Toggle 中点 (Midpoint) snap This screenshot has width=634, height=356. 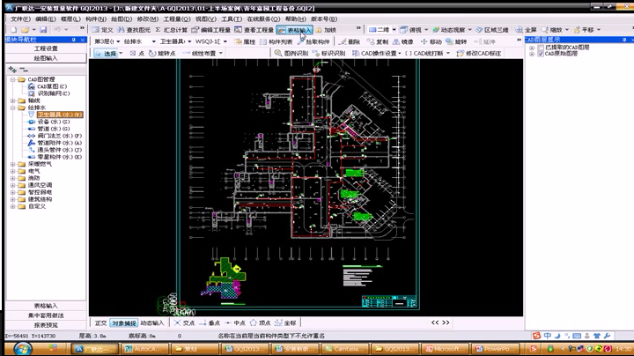pos(235,323)
